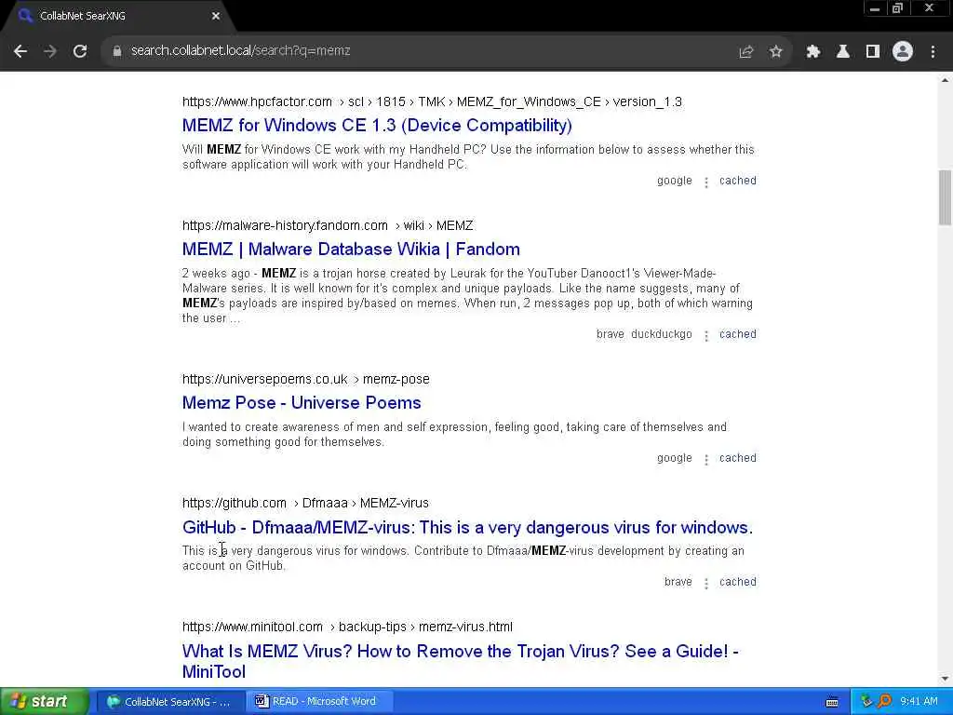Screen dimensions: 953x715
Task: Click the keyboard icon on the taskbar
Action: [x=832, y=702]
